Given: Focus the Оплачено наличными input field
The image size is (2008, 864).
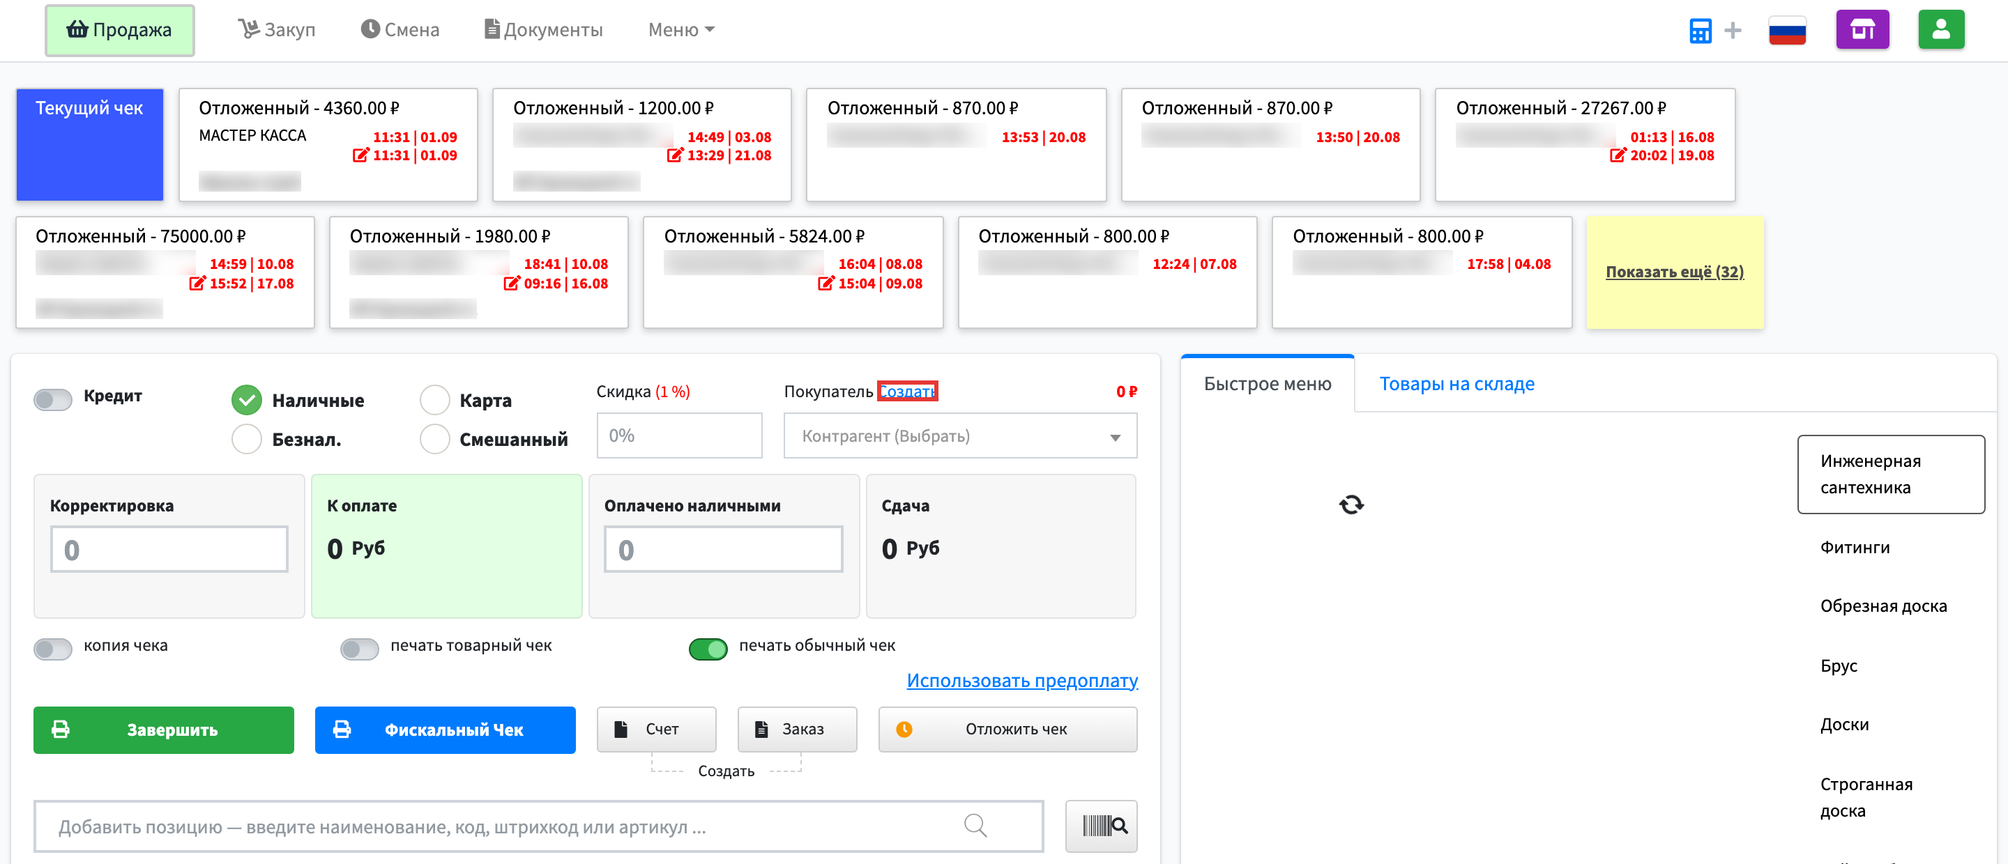Looking at the screenshot, I should (724, 549).
